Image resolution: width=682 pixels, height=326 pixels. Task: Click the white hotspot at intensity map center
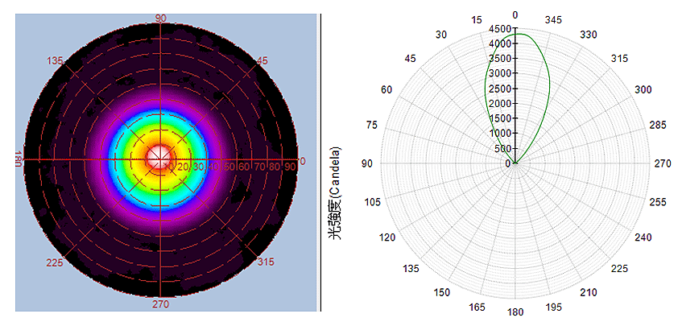click(161, 155)
